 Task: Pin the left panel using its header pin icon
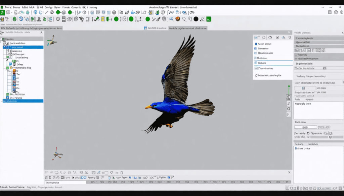(41, 32)
